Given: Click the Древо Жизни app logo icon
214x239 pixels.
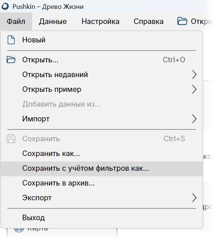Looking at the screenshot, I should tap(5, 6).
